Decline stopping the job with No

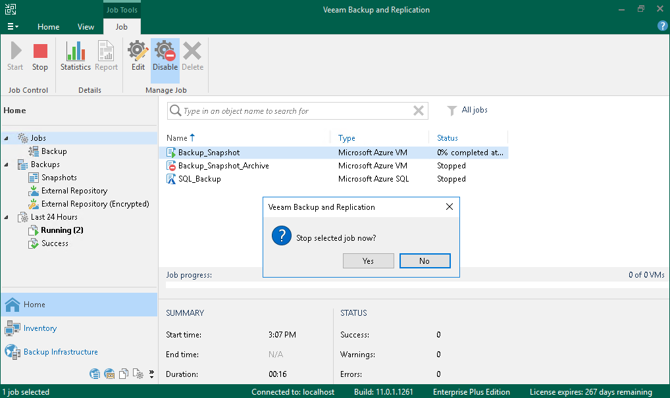pyautogui.click(x=425, y=261)
